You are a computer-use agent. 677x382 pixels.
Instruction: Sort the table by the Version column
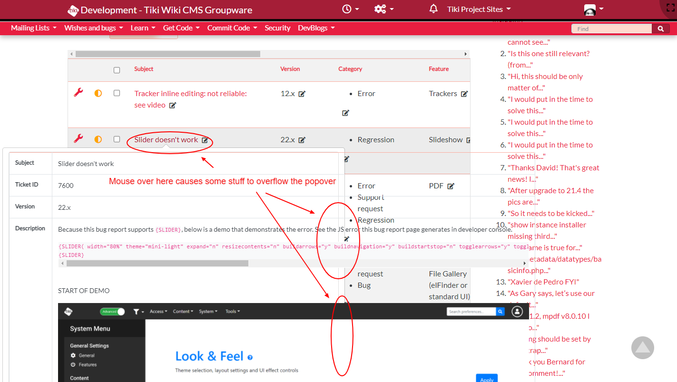pyautogui.click(x=290, y=69)
